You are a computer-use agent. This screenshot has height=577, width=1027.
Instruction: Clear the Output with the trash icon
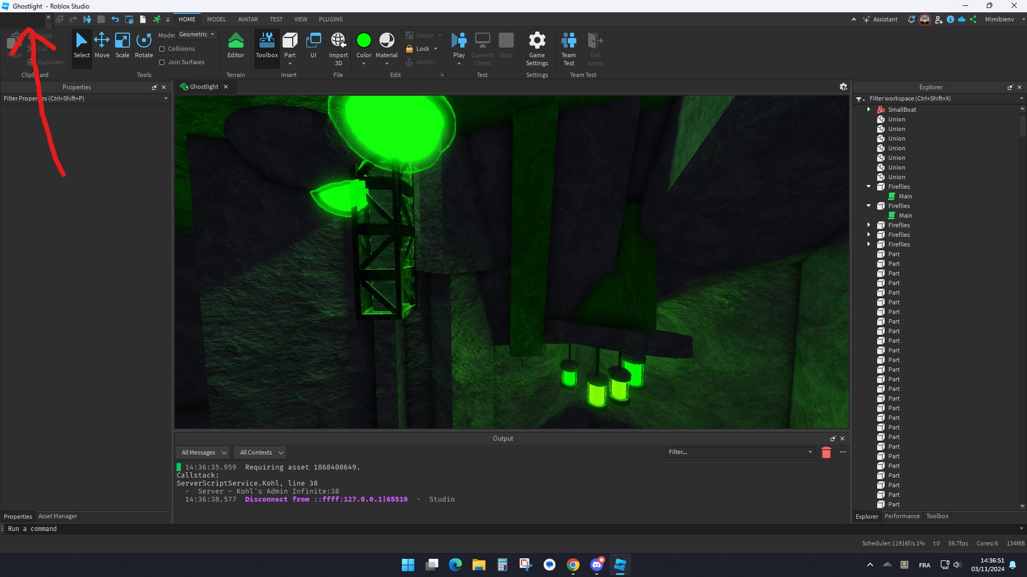click(826, 452)
